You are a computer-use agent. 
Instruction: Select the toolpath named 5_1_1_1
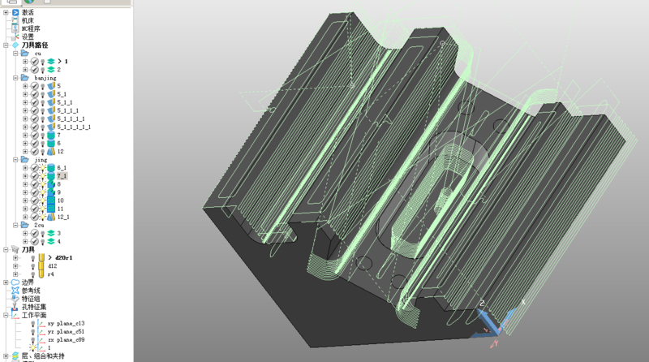coord(67,110)
